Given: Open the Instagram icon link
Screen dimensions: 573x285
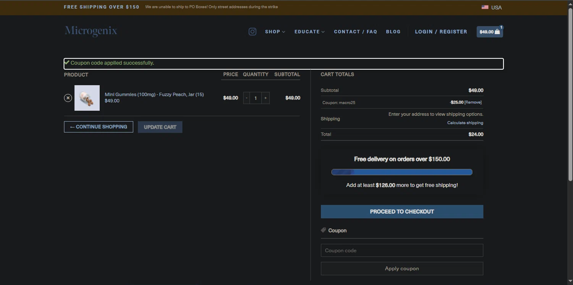Looking at the screenshot, I should [x=252, y=32].
